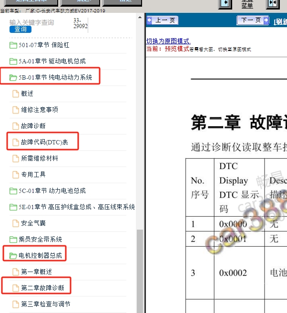Open the 概述 document under 5B-01
Image resolution: width=287 pixels, height=313 pixels.
tap(23, 94)
